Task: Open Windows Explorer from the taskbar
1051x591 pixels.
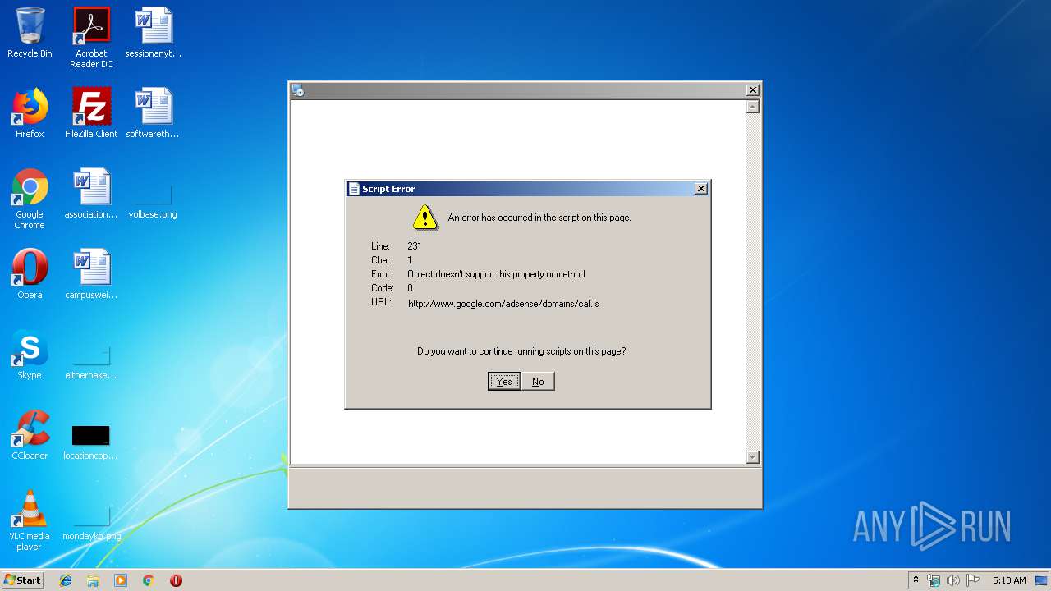Action: [x=93, y=580]
